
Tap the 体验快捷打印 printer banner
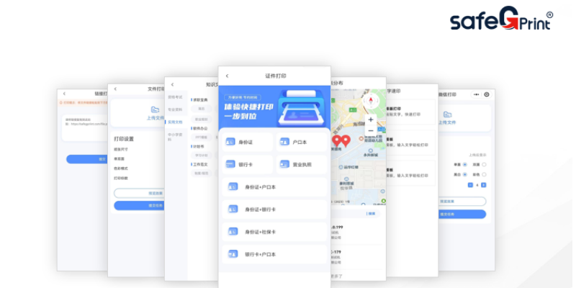click(x=274, y=107)
